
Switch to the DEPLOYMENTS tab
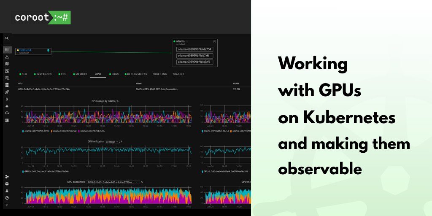pyautogui.click(x=136, y=74)
